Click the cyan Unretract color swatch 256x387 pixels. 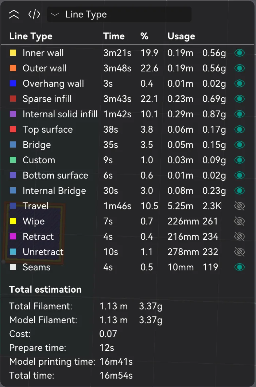coord(13,252)
